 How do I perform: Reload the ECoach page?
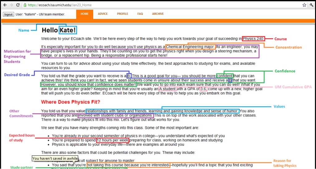pyautogui.click(x=18, y=5)
